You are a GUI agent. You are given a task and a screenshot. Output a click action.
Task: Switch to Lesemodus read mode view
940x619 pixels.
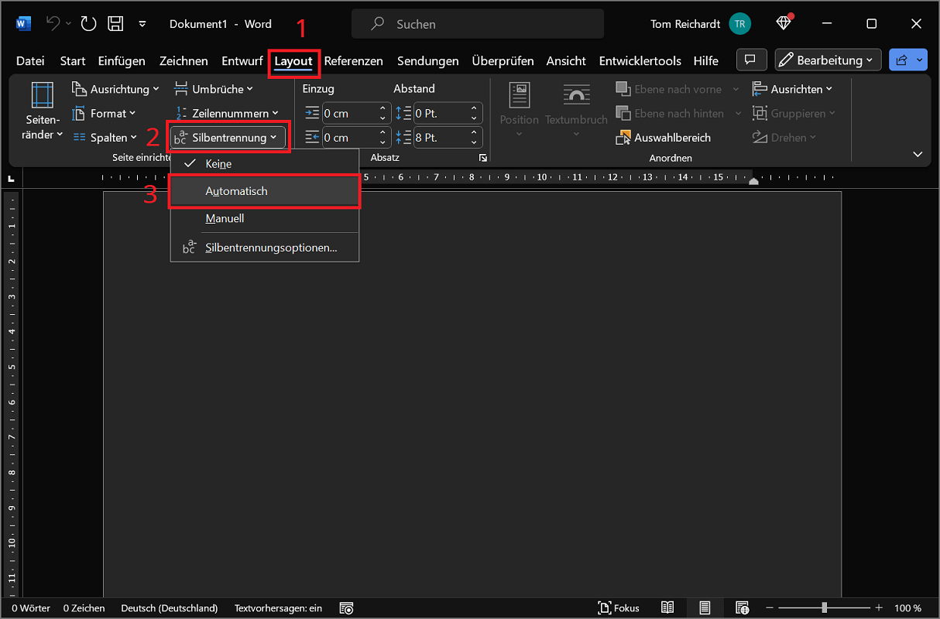[667, 608]
